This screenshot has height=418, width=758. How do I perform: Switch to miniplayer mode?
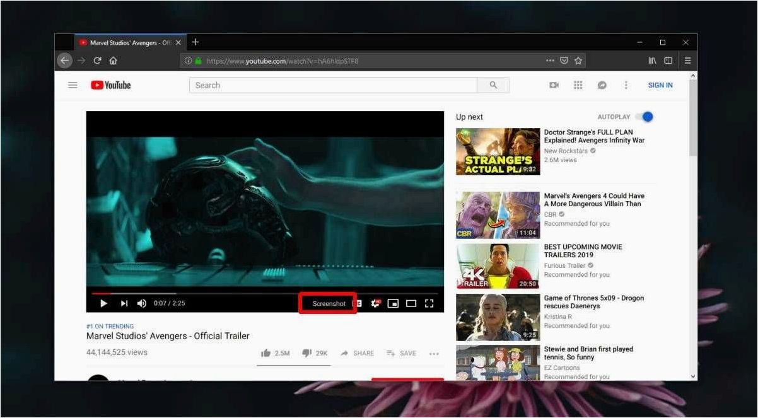click(393, 303)
